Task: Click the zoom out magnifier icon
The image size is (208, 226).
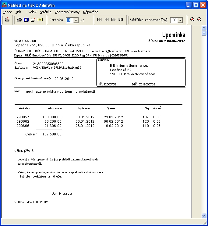Action: point(199,20)
